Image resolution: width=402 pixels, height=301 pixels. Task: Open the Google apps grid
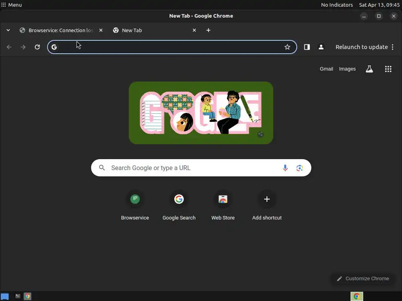pyautogui.click(x=388, y=69)
